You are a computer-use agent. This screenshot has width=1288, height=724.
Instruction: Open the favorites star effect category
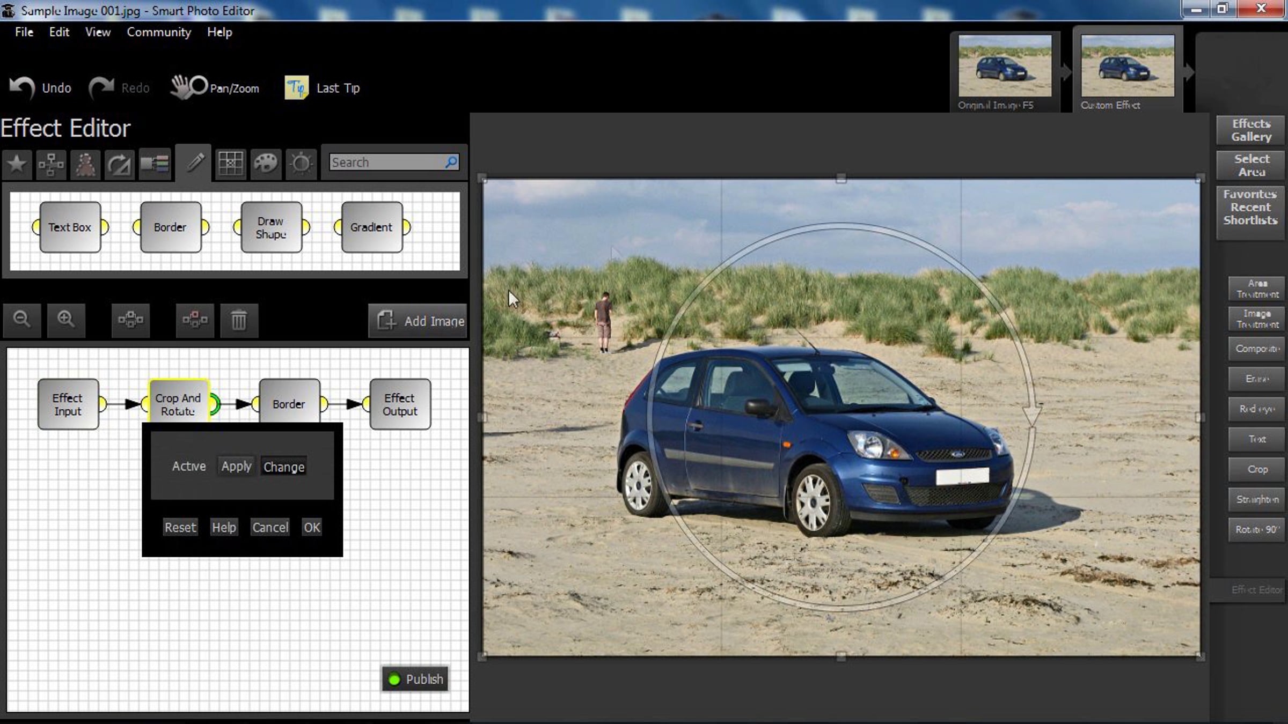click(x=17, y=163)
